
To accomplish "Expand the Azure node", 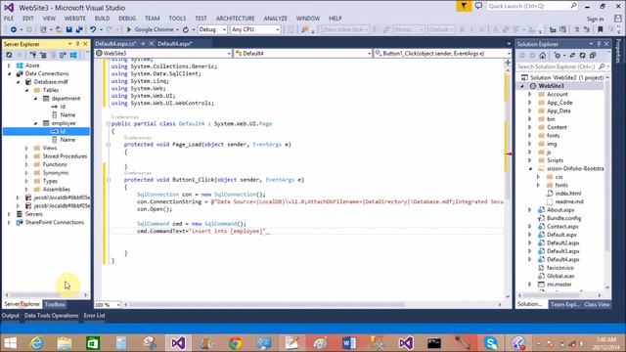I will coord(9,66).
